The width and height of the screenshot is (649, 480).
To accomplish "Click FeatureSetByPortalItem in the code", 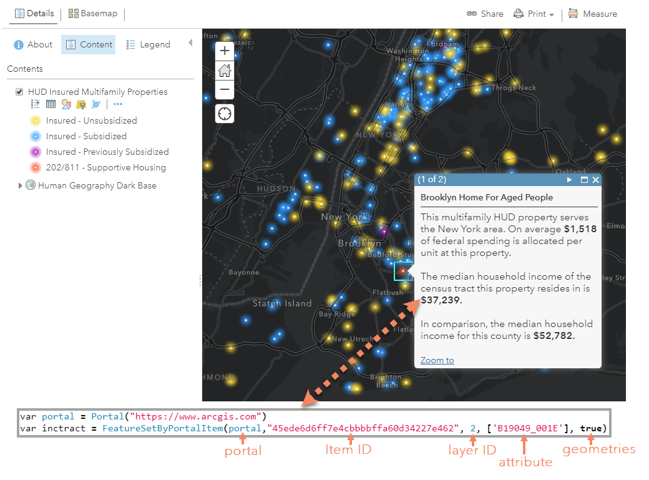I will point(163,428).
